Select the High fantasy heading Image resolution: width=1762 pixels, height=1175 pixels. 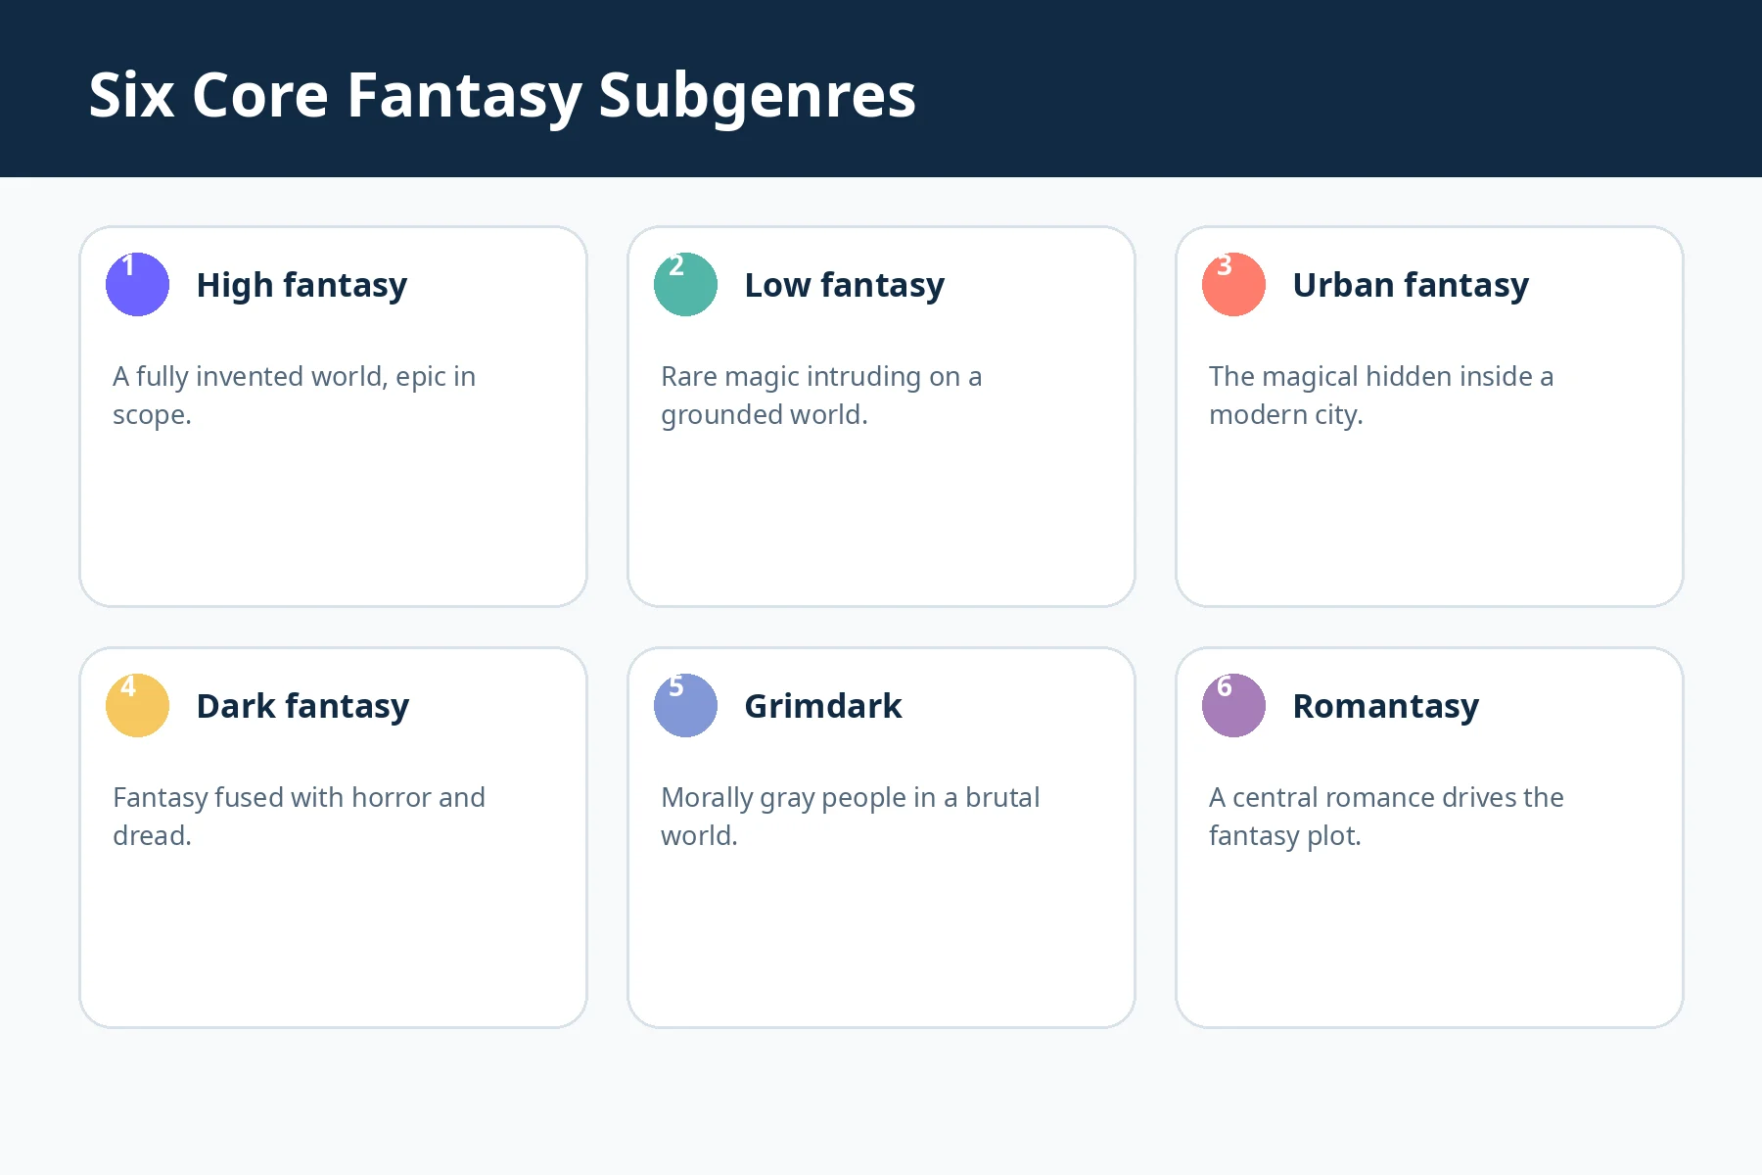pos(301,285)
